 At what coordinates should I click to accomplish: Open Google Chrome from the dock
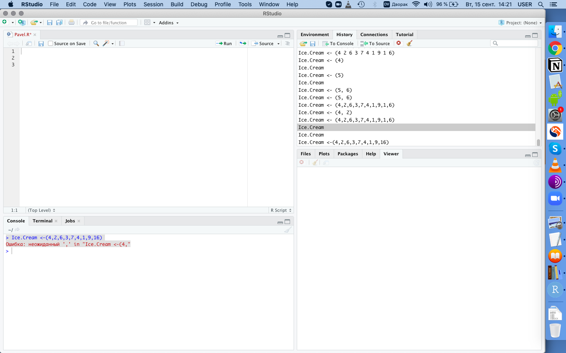(x=555, y=49)
